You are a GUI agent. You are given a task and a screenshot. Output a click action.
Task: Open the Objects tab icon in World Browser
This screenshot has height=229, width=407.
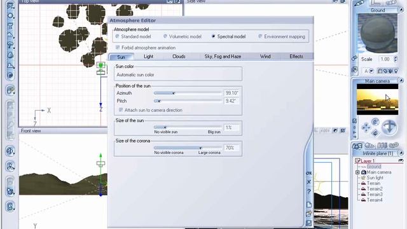pyautogui.click(x=357, y=146)
